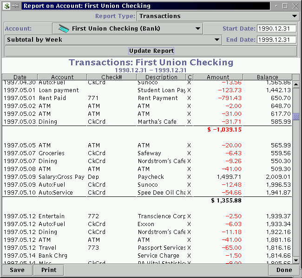Open the Subtotal by Week dropdown
The height and width of the screenshot is (278, 302).
click(x=113, y=40)
